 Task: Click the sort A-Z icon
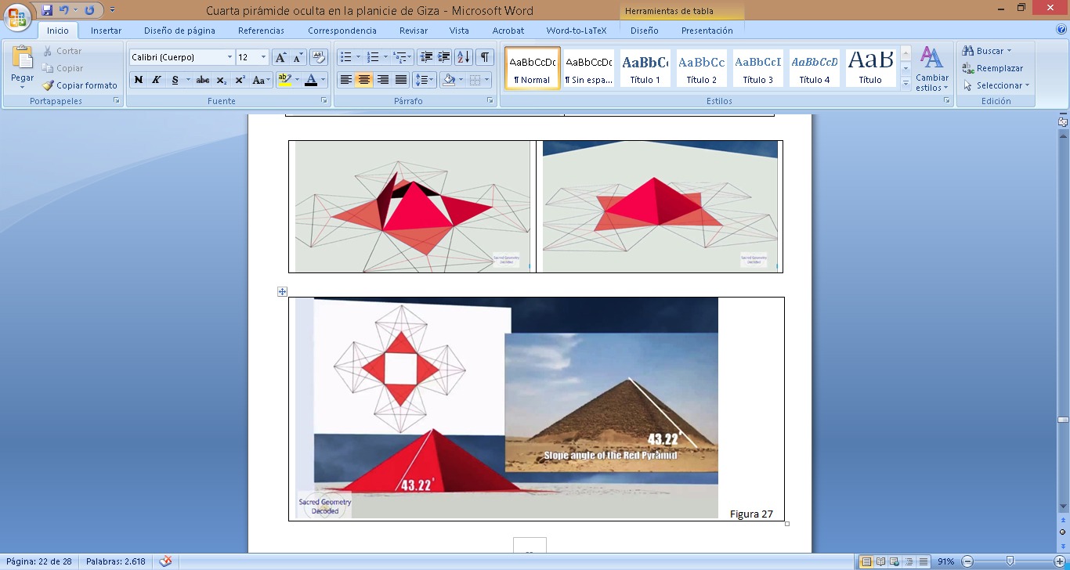point(463,57)
